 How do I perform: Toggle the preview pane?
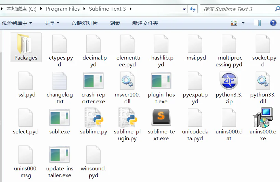point(257,23)
